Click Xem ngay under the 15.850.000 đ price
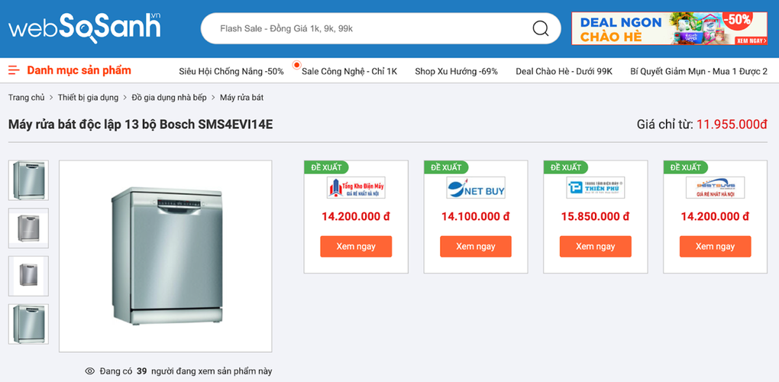The width and height of the screenshot is (779, 382). (x=595, y=246)
